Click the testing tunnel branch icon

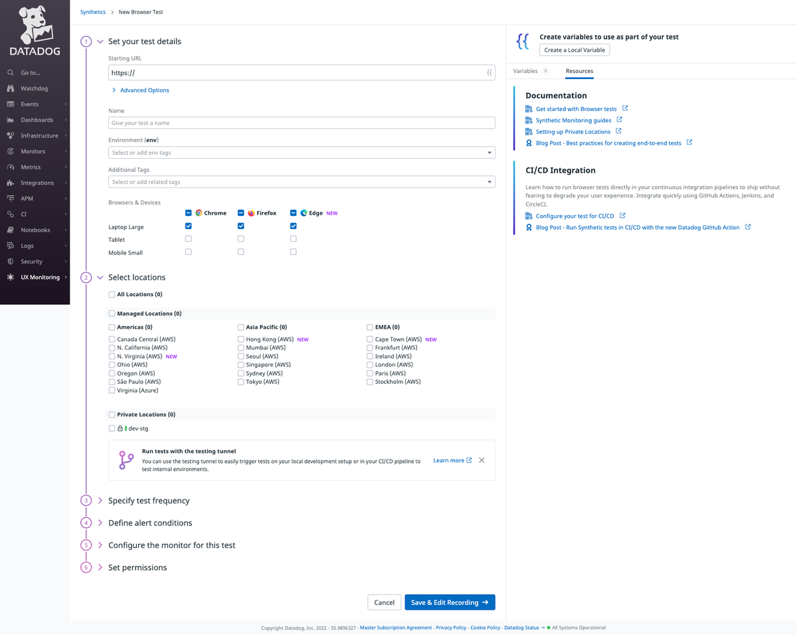[x=126, y=460]
